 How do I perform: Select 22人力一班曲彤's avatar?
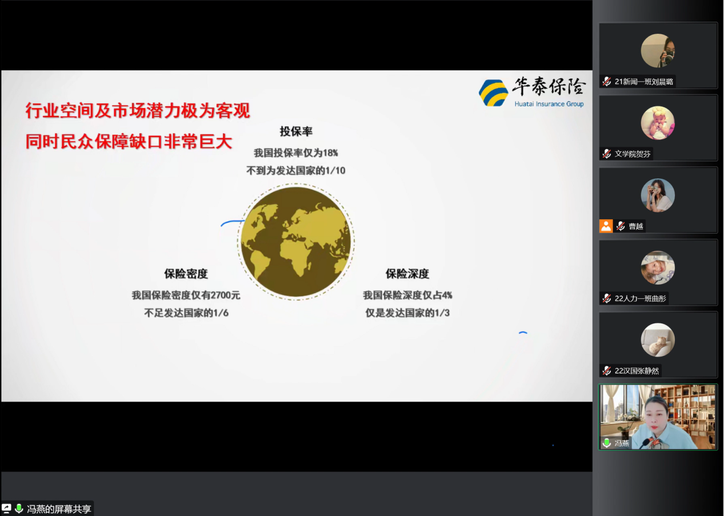tap(658, 267)
